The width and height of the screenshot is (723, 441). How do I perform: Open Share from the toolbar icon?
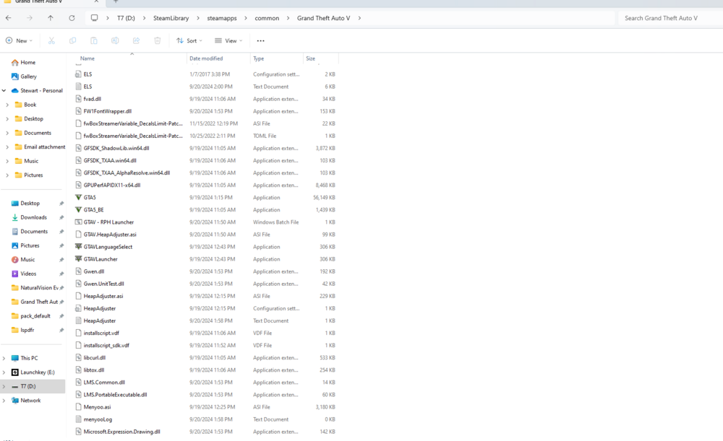point(136,40)
